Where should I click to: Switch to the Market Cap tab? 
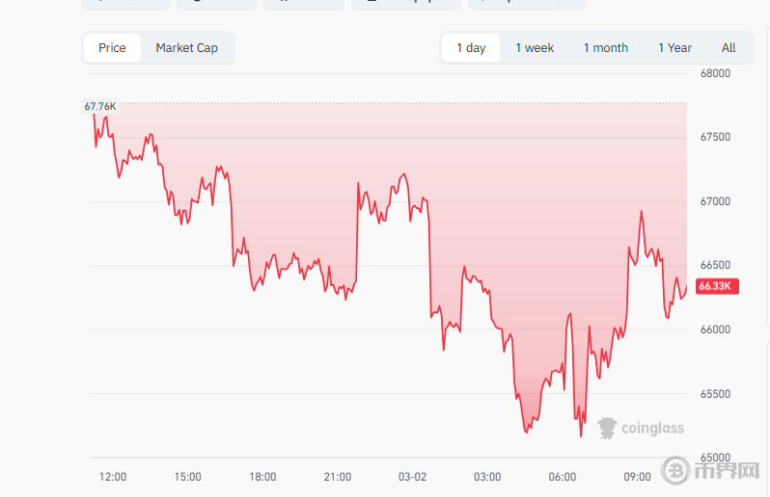(x=186, y=48)
